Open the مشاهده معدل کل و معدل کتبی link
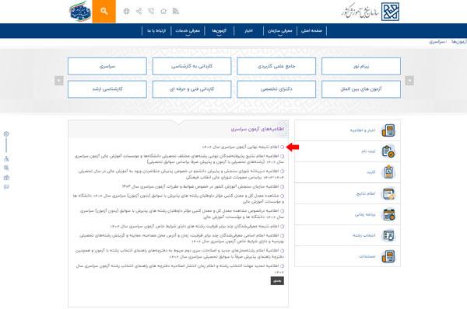Viewport: 467px width, 309px height. (178, 199)
